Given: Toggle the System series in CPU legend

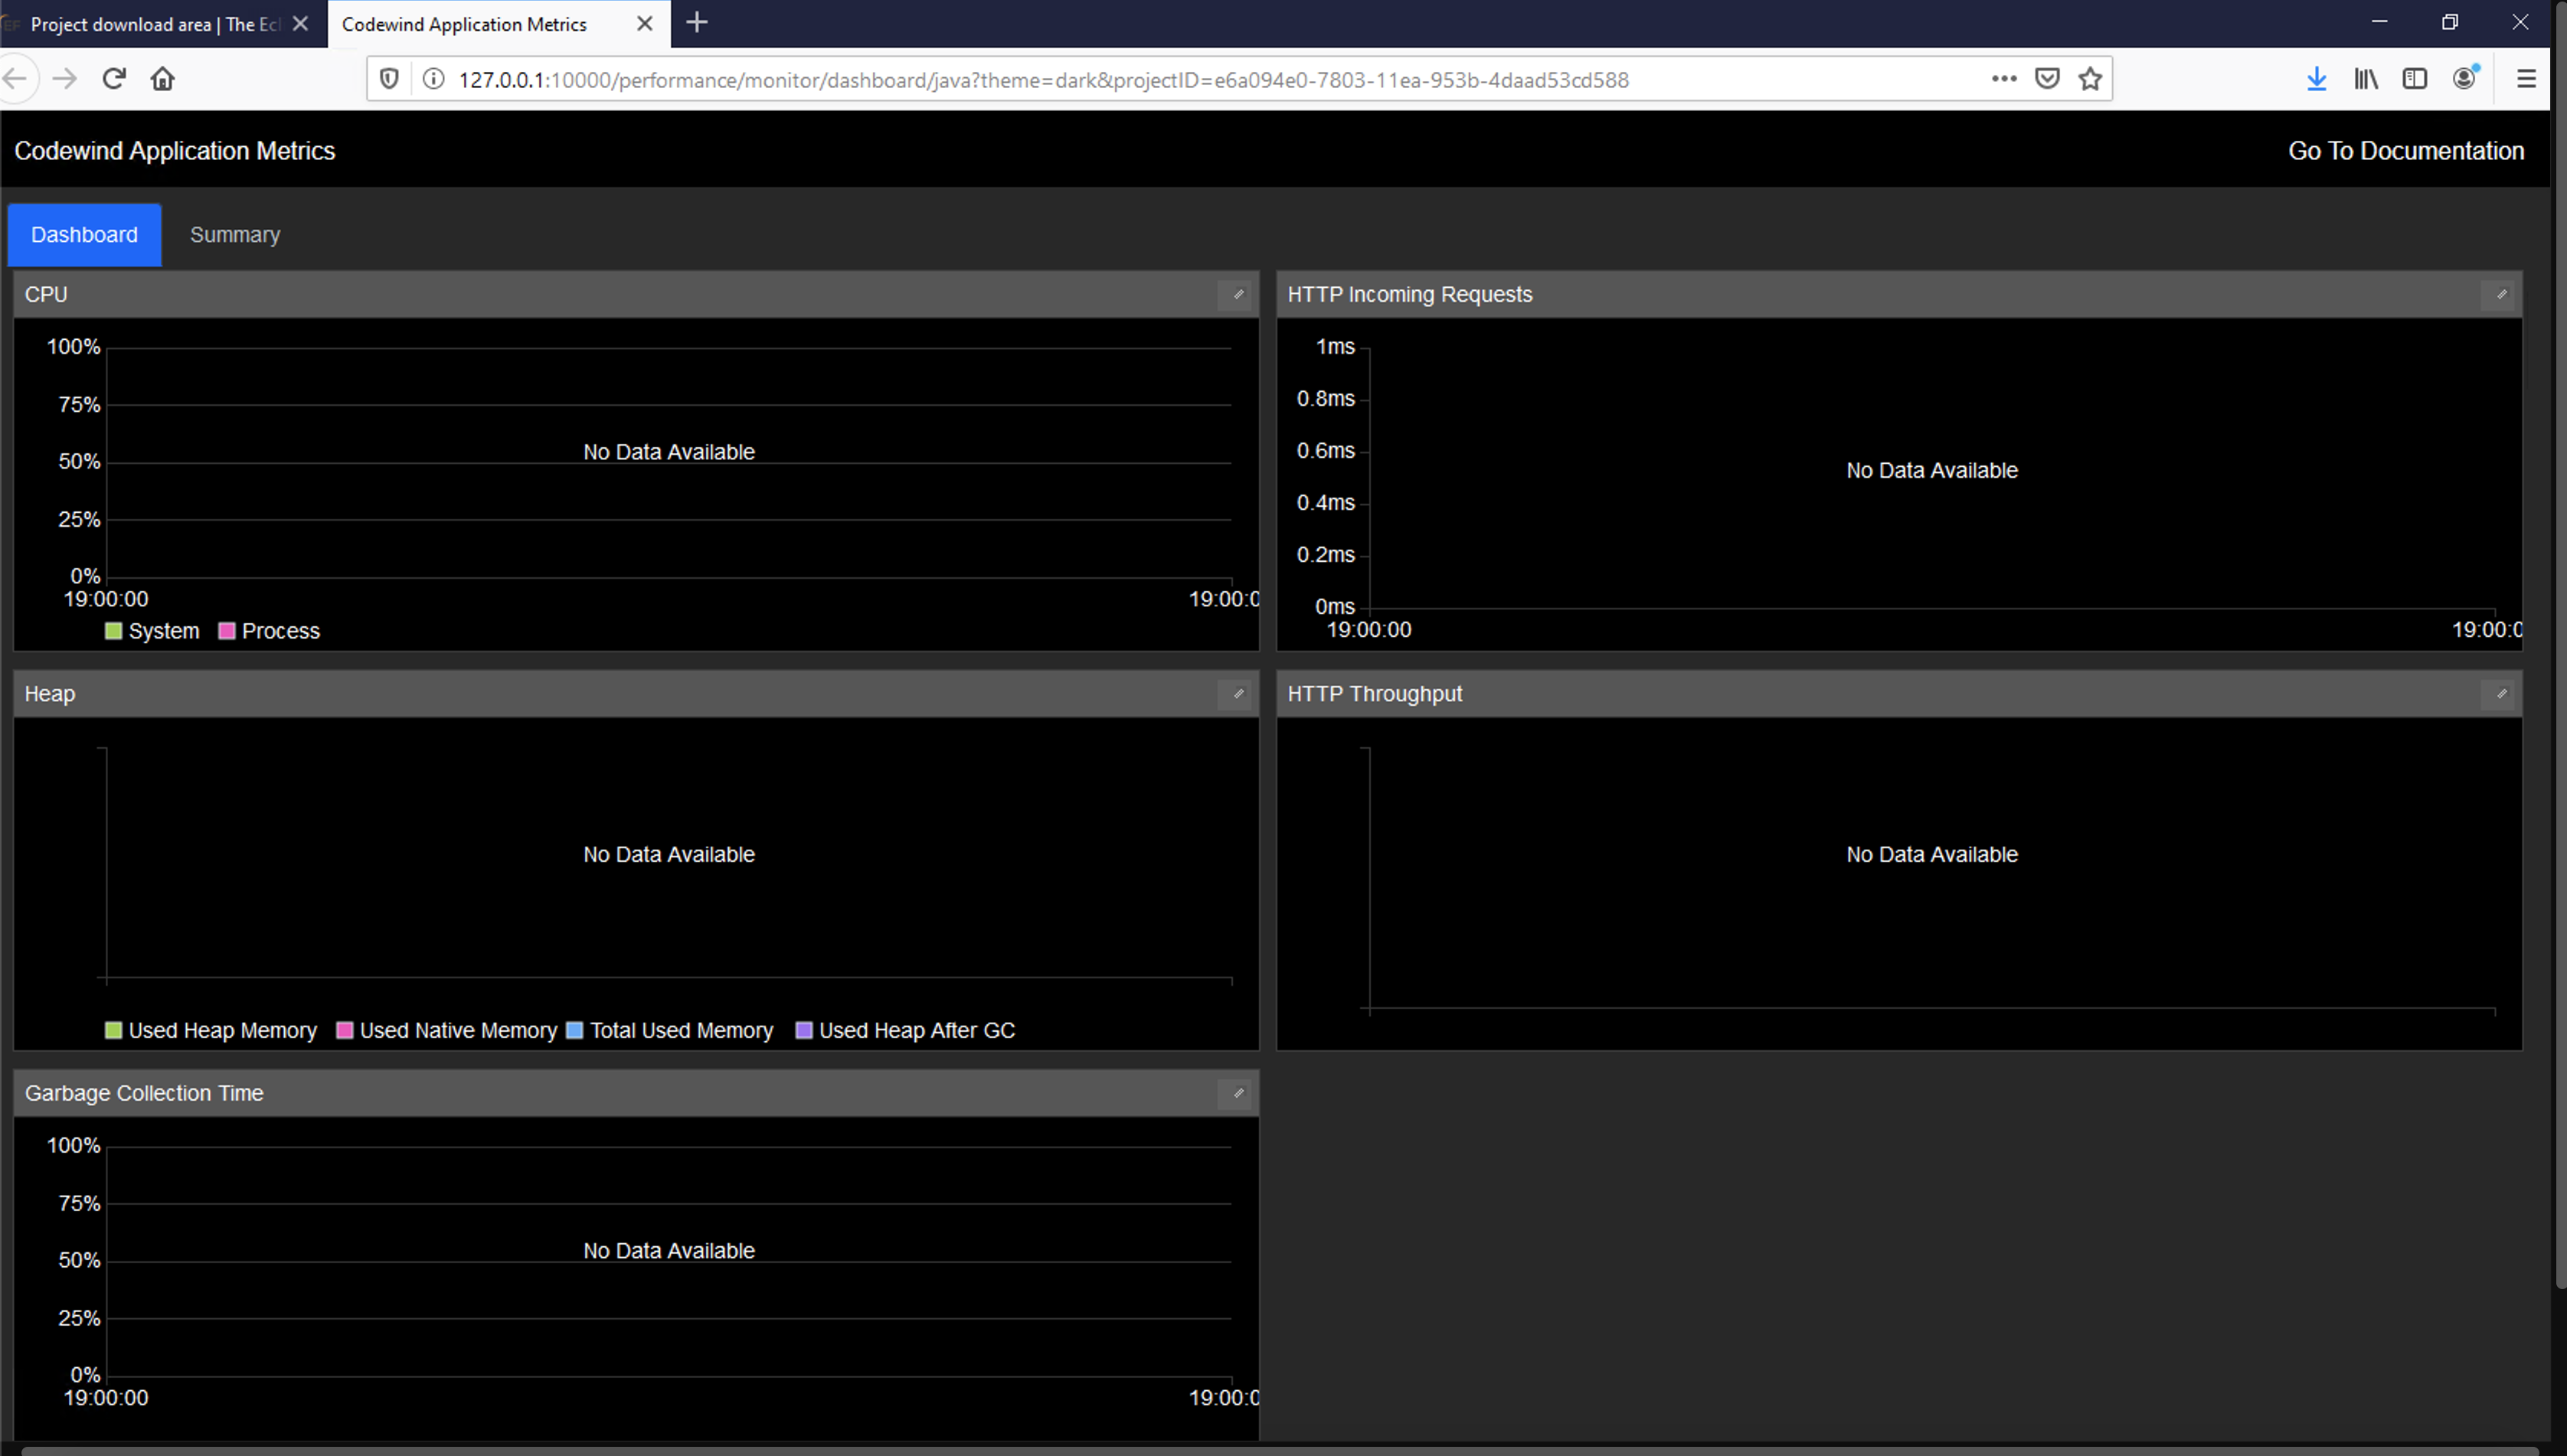Looking at the screenshot, I should [152, 630].
